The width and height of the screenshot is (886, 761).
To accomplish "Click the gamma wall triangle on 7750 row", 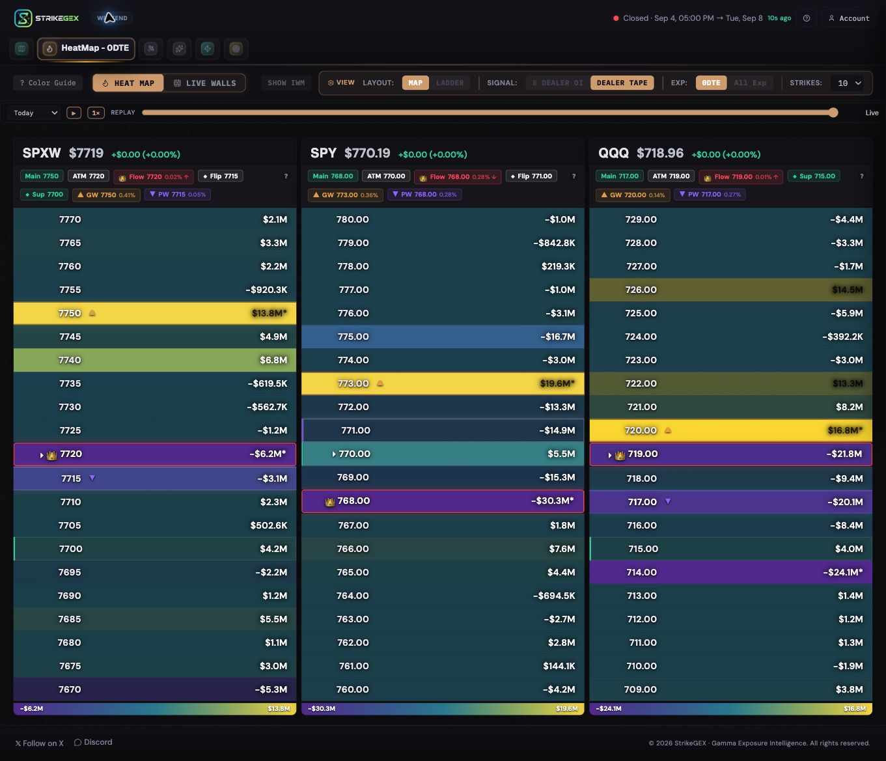I will point(92,313).
